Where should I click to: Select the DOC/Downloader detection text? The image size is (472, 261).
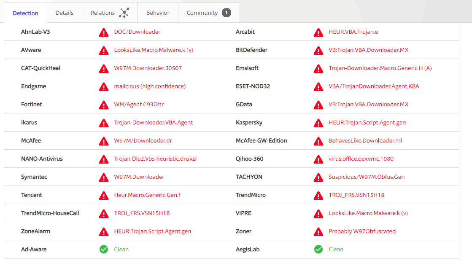[x=137, y=32]
